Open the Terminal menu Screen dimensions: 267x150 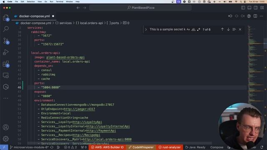(x=59, y=2)
